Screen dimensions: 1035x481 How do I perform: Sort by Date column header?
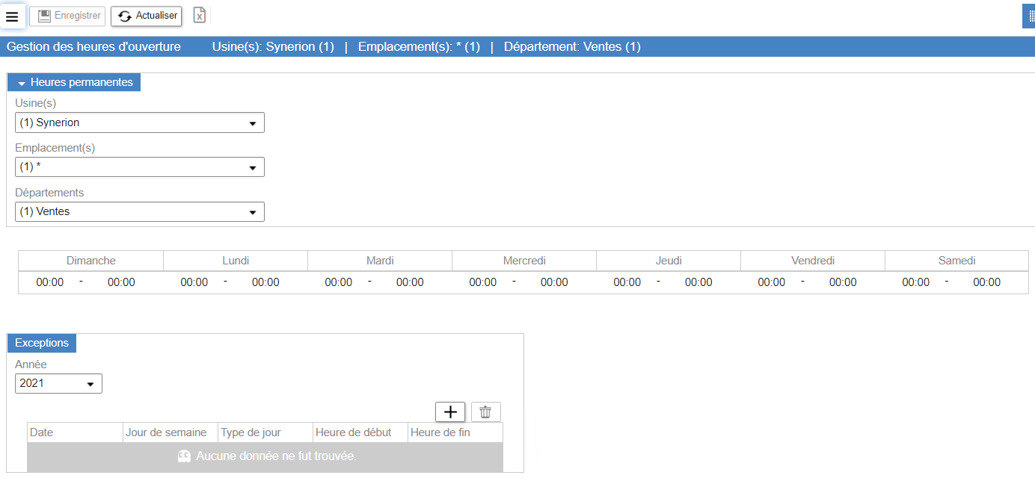75,432
